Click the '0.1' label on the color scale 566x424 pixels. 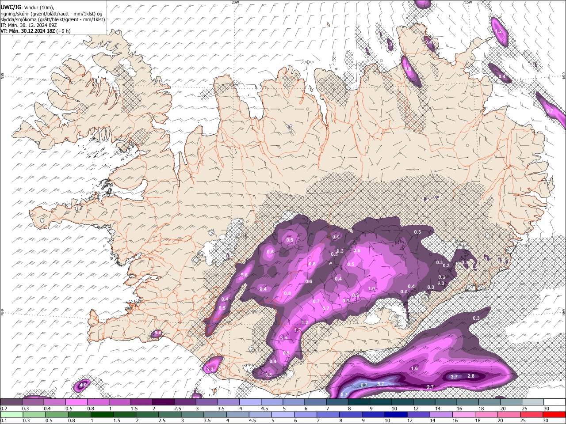coord(4,420)
